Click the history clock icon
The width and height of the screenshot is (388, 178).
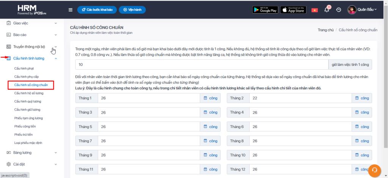[x=338, y=10]
